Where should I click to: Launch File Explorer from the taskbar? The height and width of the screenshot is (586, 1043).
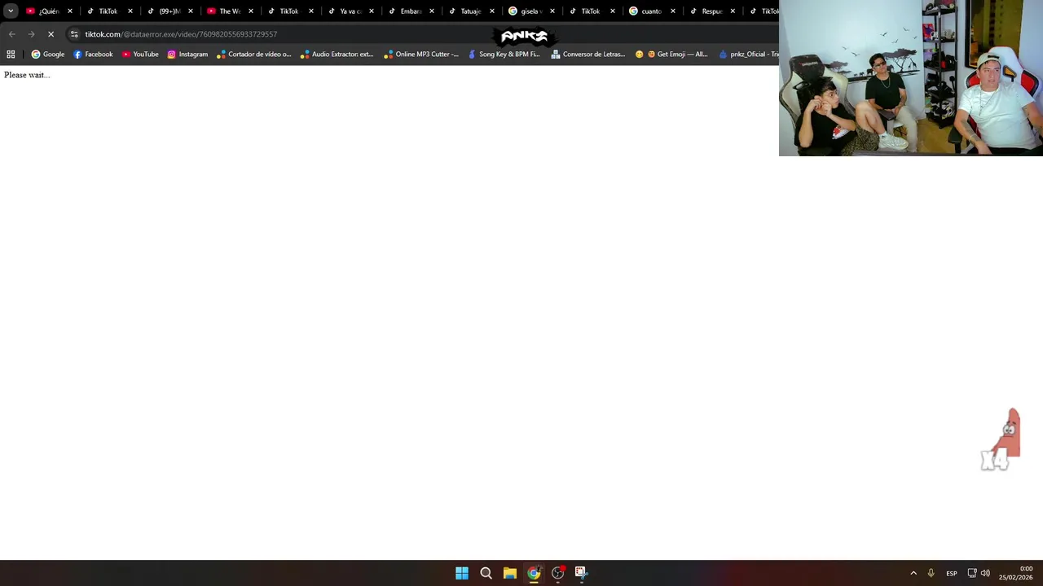(509, 573)
